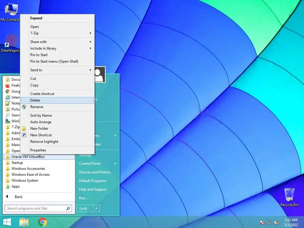This screenshot has height=228, width=304.
Task: Click the New Folder icon in the context menu
Action: coord(24,129)
